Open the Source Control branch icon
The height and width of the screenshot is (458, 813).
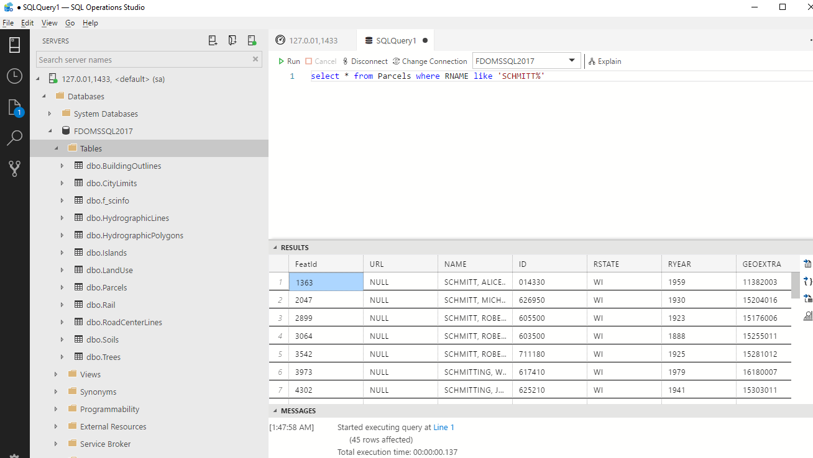coord(15,168)
